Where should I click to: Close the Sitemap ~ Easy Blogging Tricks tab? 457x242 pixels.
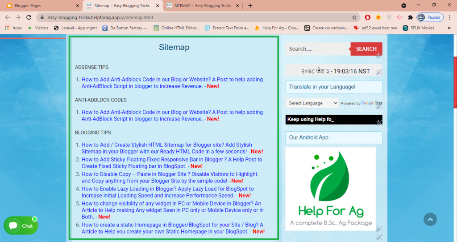click(x=158, y=5)
